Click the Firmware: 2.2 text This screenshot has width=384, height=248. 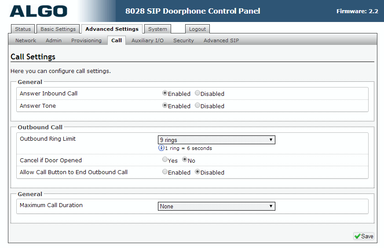357,11
